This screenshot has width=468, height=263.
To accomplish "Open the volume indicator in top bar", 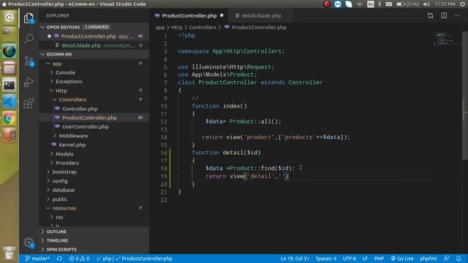I will tap(426, 4).
